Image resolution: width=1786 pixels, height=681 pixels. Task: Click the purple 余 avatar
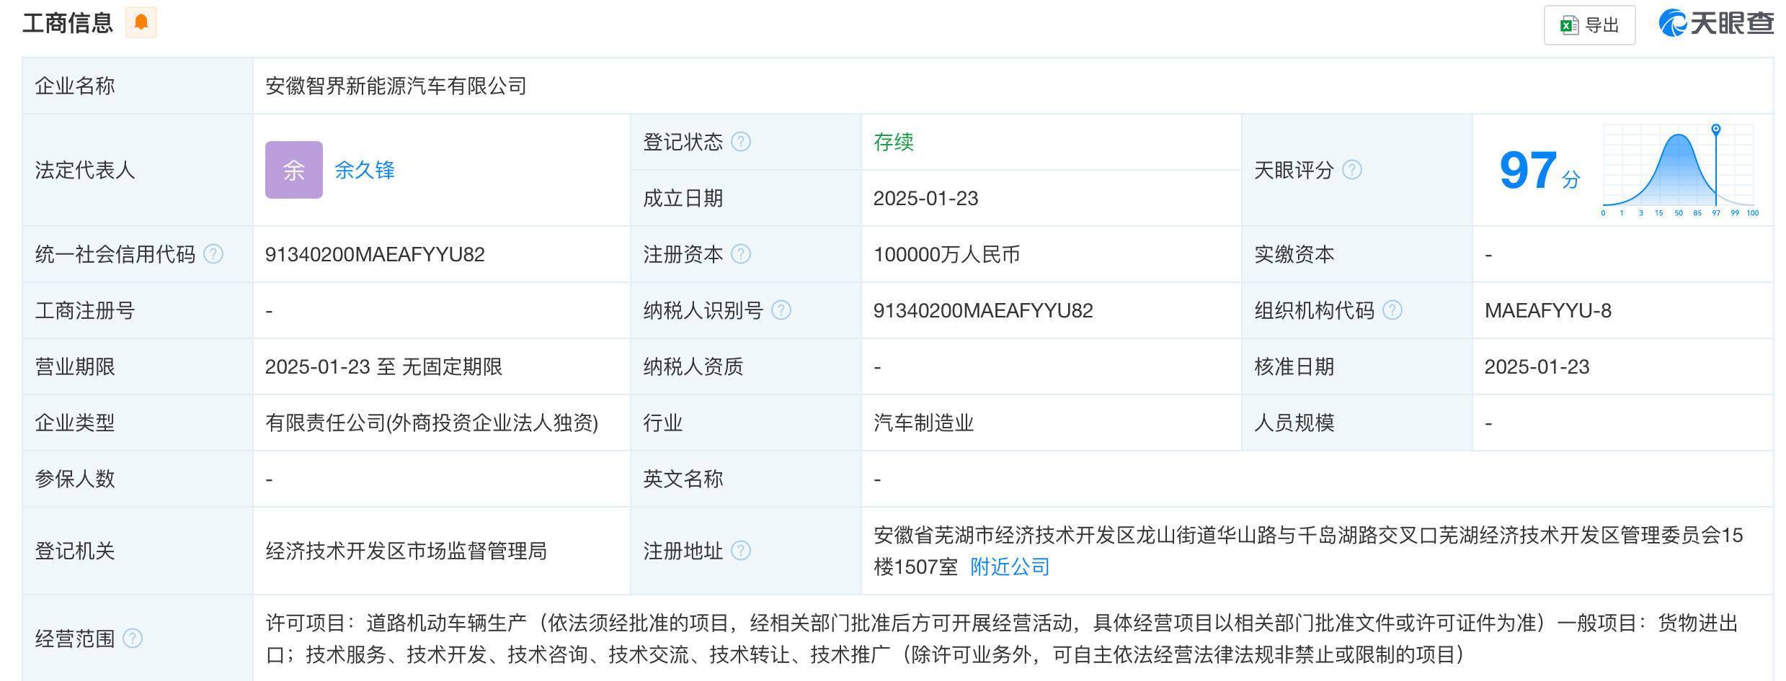(294, 170)
